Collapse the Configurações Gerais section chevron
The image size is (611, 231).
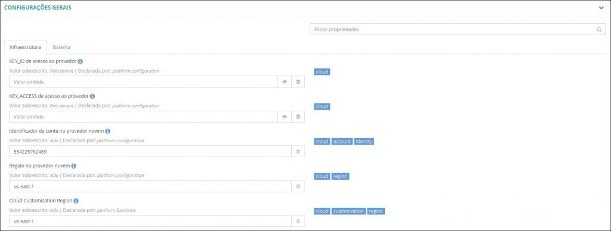tap(601, 8)
